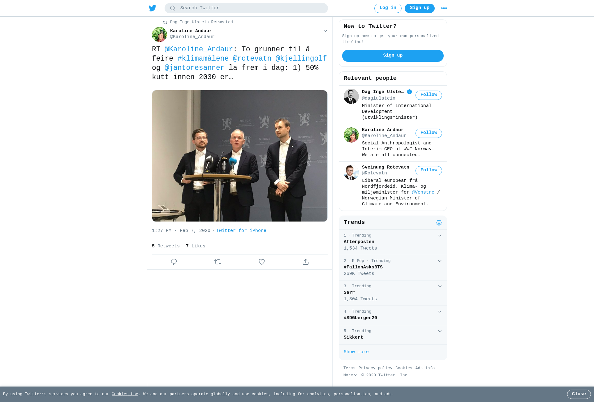
Task: Follow Karoline Andaur in Relevant people
Action: click(x=429, y=133)
